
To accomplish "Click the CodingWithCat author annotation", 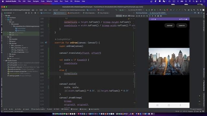I will pyautogui.click(x=63, y=39).
